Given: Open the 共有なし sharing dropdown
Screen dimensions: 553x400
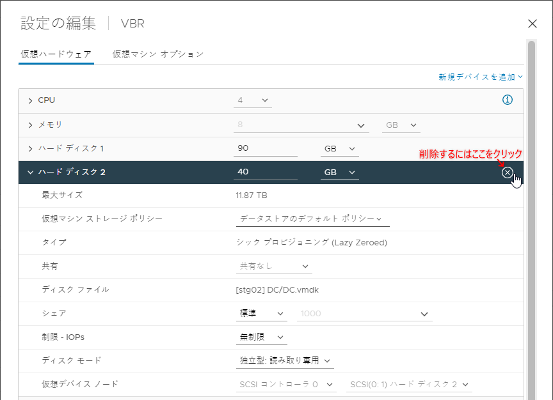Looking at the screenshot, I should coord(274,266).
